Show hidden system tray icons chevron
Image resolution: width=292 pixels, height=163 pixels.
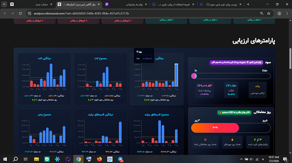click(x=241, y=159)
